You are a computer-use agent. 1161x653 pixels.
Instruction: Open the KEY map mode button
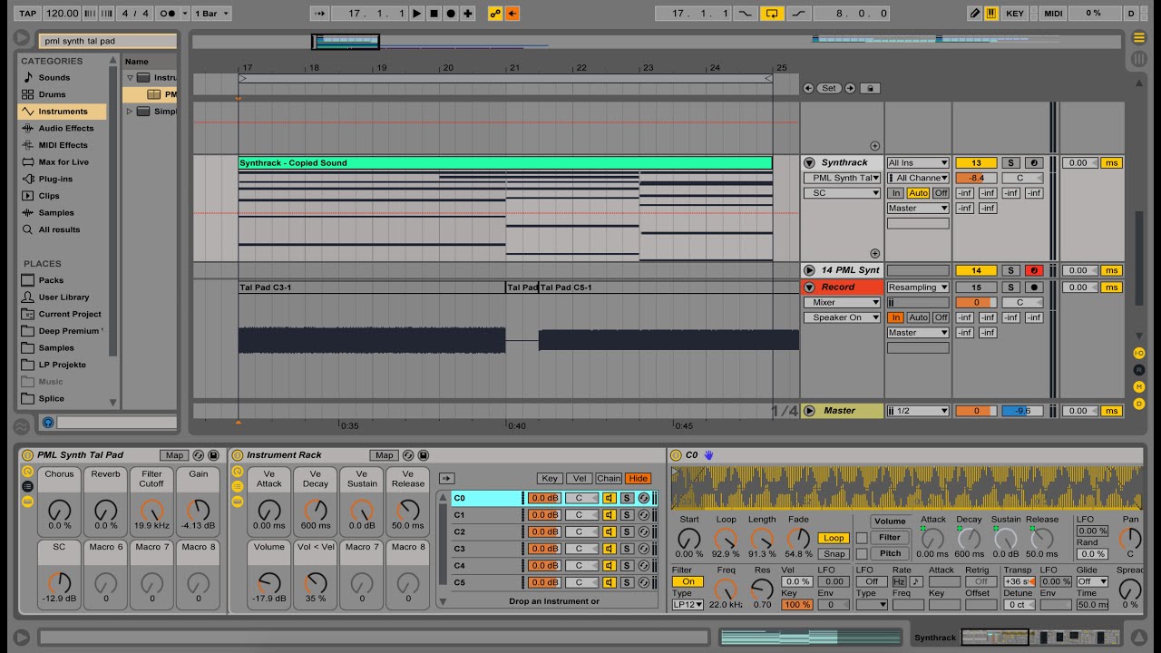tap(1015, 14)
